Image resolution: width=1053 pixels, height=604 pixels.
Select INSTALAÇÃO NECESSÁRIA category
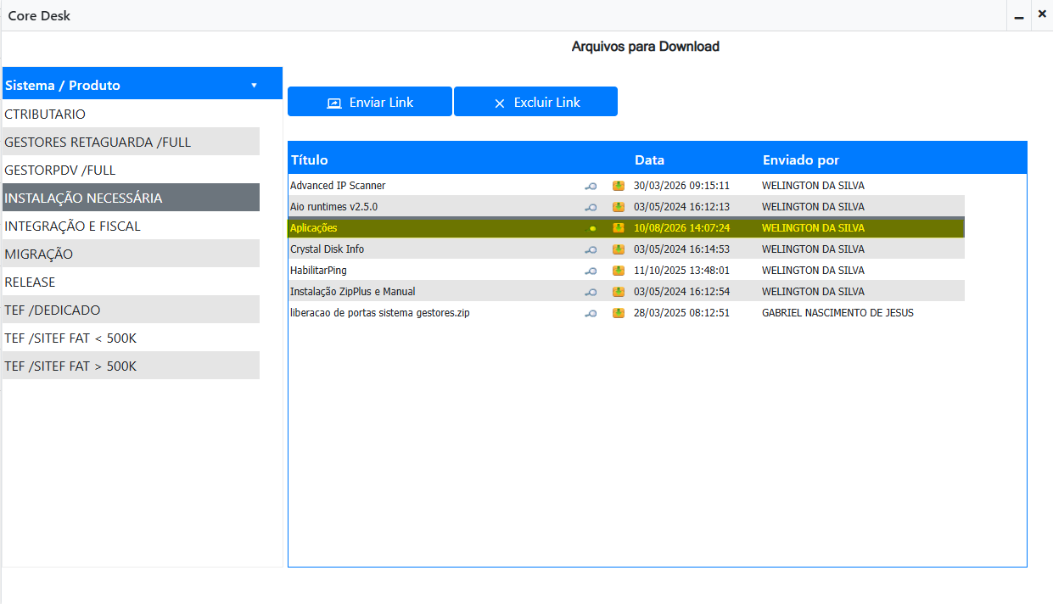(131, 198)
